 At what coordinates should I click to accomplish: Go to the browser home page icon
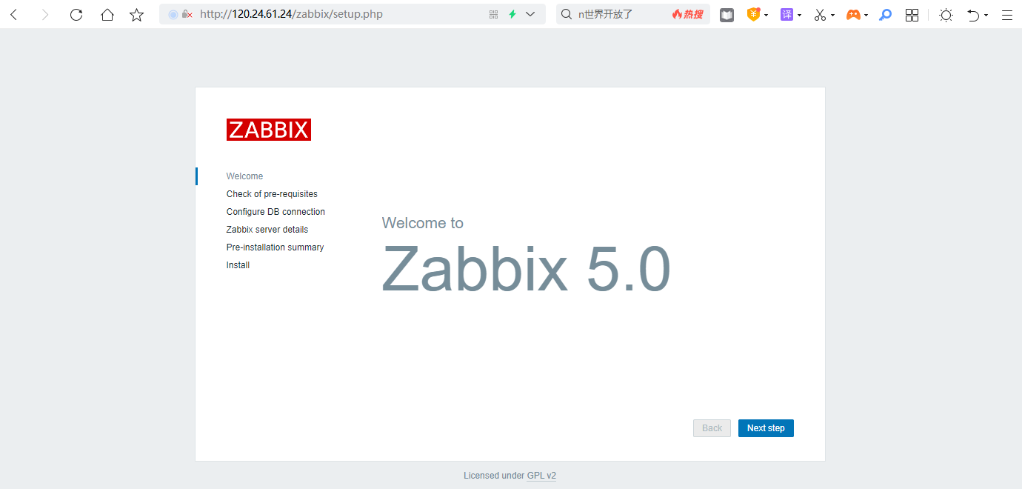tap(107, 15)
